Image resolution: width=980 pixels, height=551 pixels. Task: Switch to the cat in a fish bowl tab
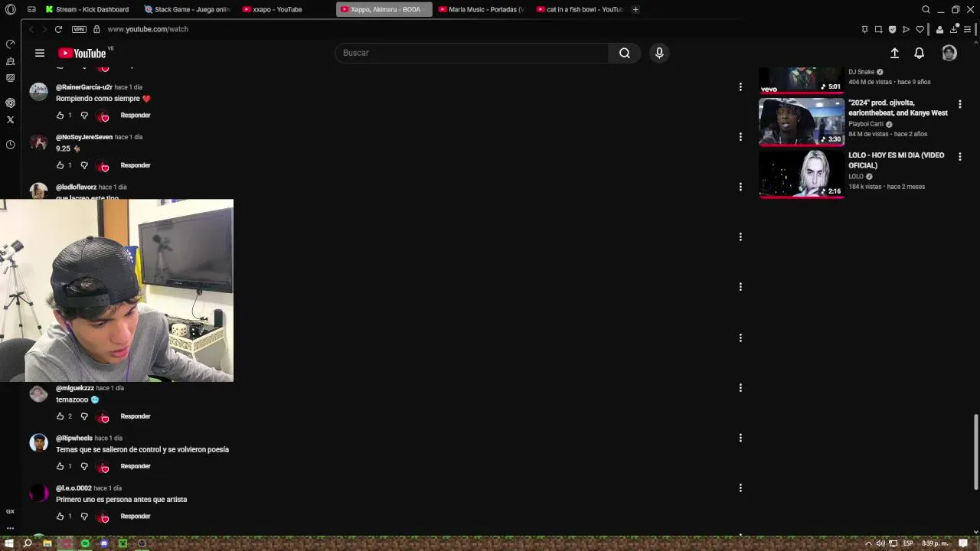580,9
